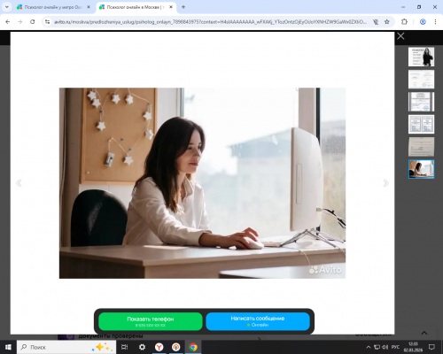Open the Windows Start menu
This screenshot has width=443, height=354.
[8, 347]
